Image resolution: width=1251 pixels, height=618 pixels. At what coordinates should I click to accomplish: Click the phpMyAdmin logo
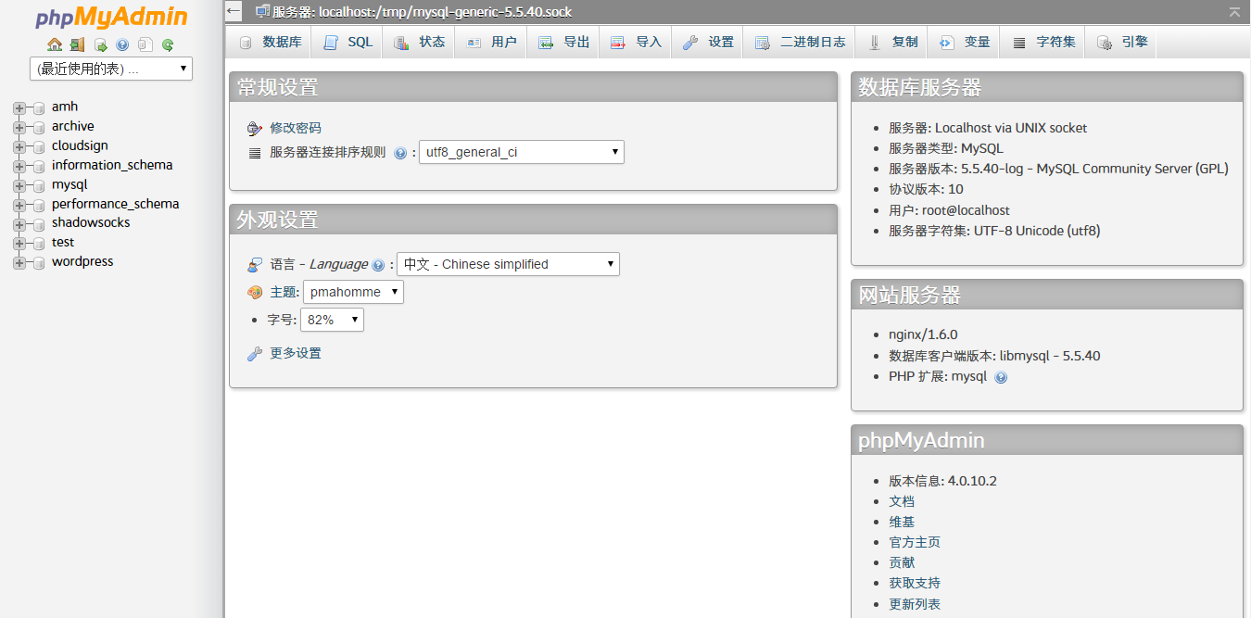111,18
